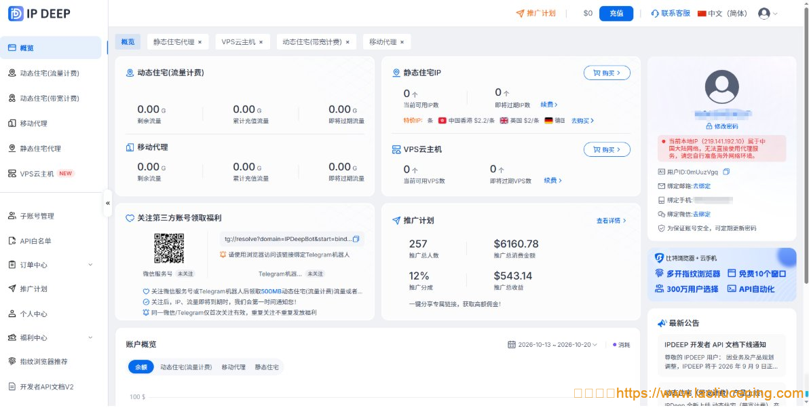Image resolution: width=809 pixels, height=410 pixels.
Task: Close the 静态住宅代理 tab
Action: (x=200, y=42)
